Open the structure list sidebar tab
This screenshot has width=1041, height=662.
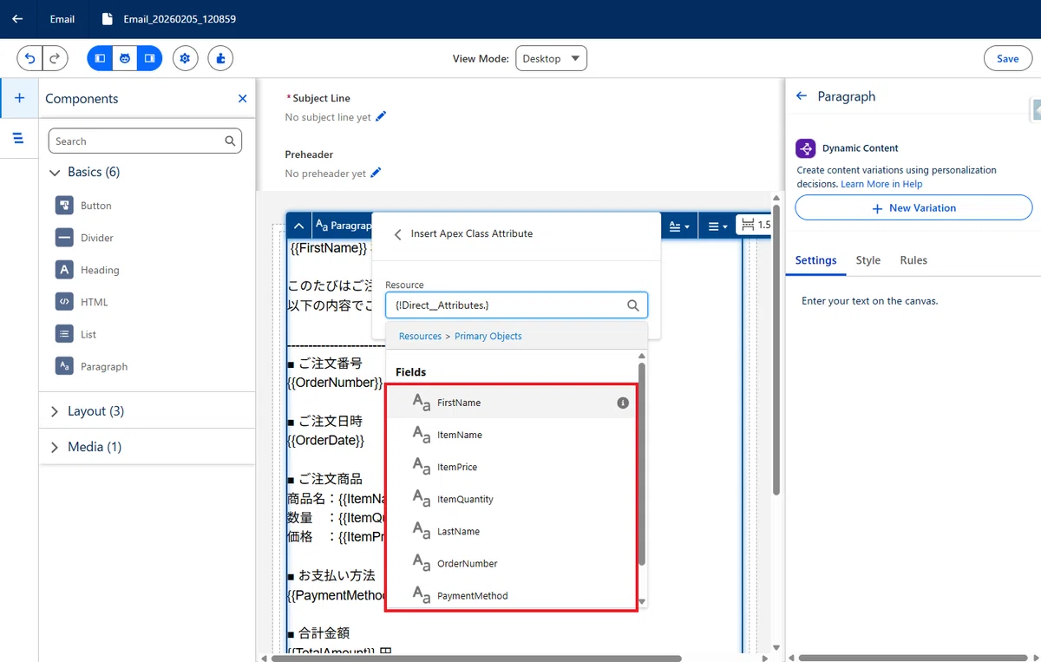coord(19,138)
